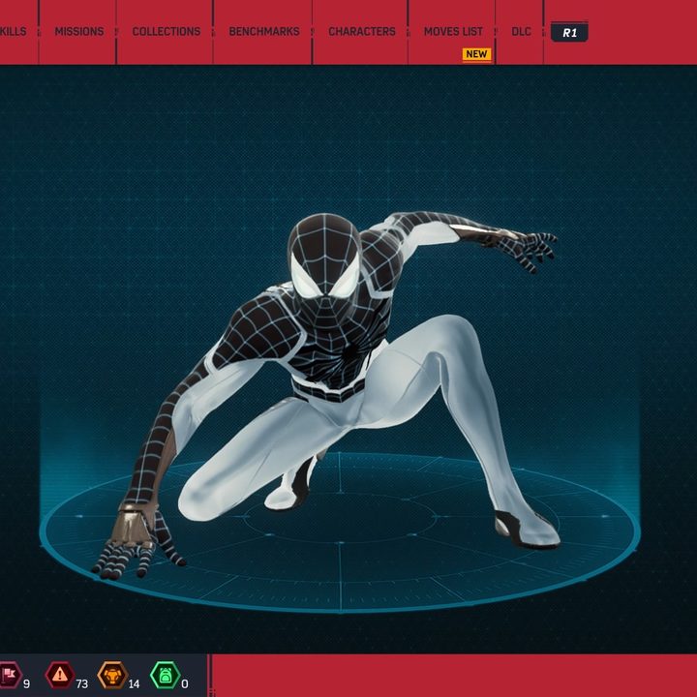This screenshot has height=697, width=697.
Task: Open the Collections tab
Action: tap(167, 32)
